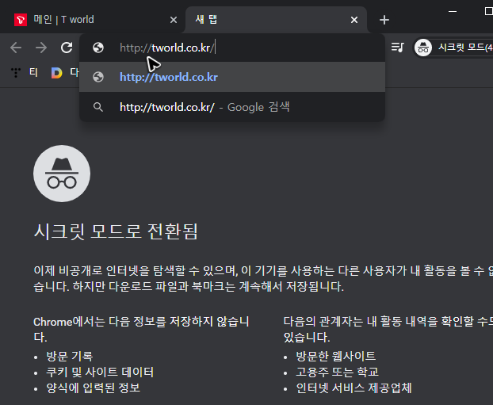
Task: Go forward with the forward arrow
Action: 41,48
